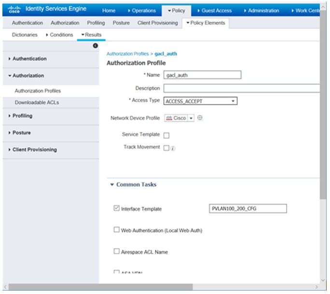The image size is (330, 294).
Task: Click the Cisco device icon in Network Device Profile
Action: click(169, 118)
